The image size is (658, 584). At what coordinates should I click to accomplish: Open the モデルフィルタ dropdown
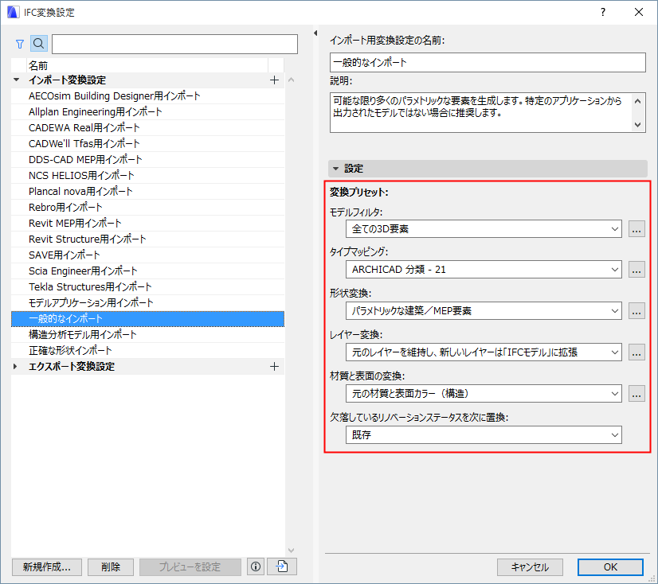pos(615,228)
